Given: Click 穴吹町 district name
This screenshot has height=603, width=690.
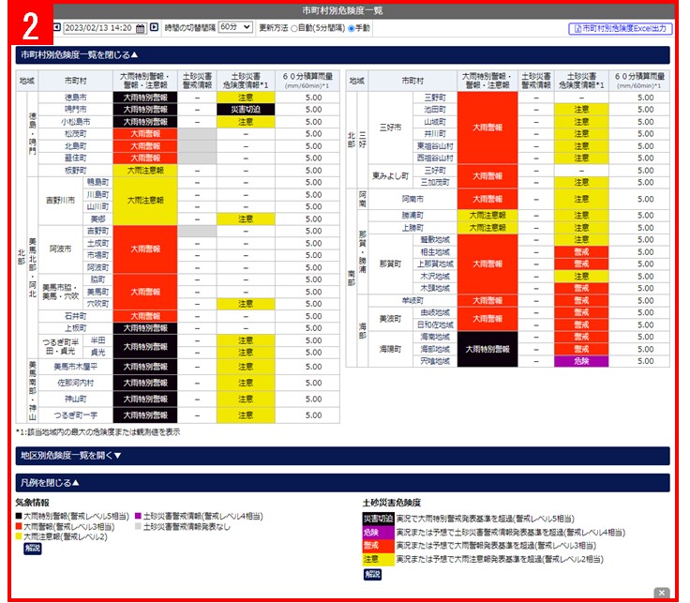Looking at the screenshot, I should coord(97,304).
